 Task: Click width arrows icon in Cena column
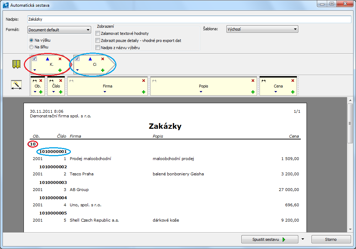tap(263, 81)
